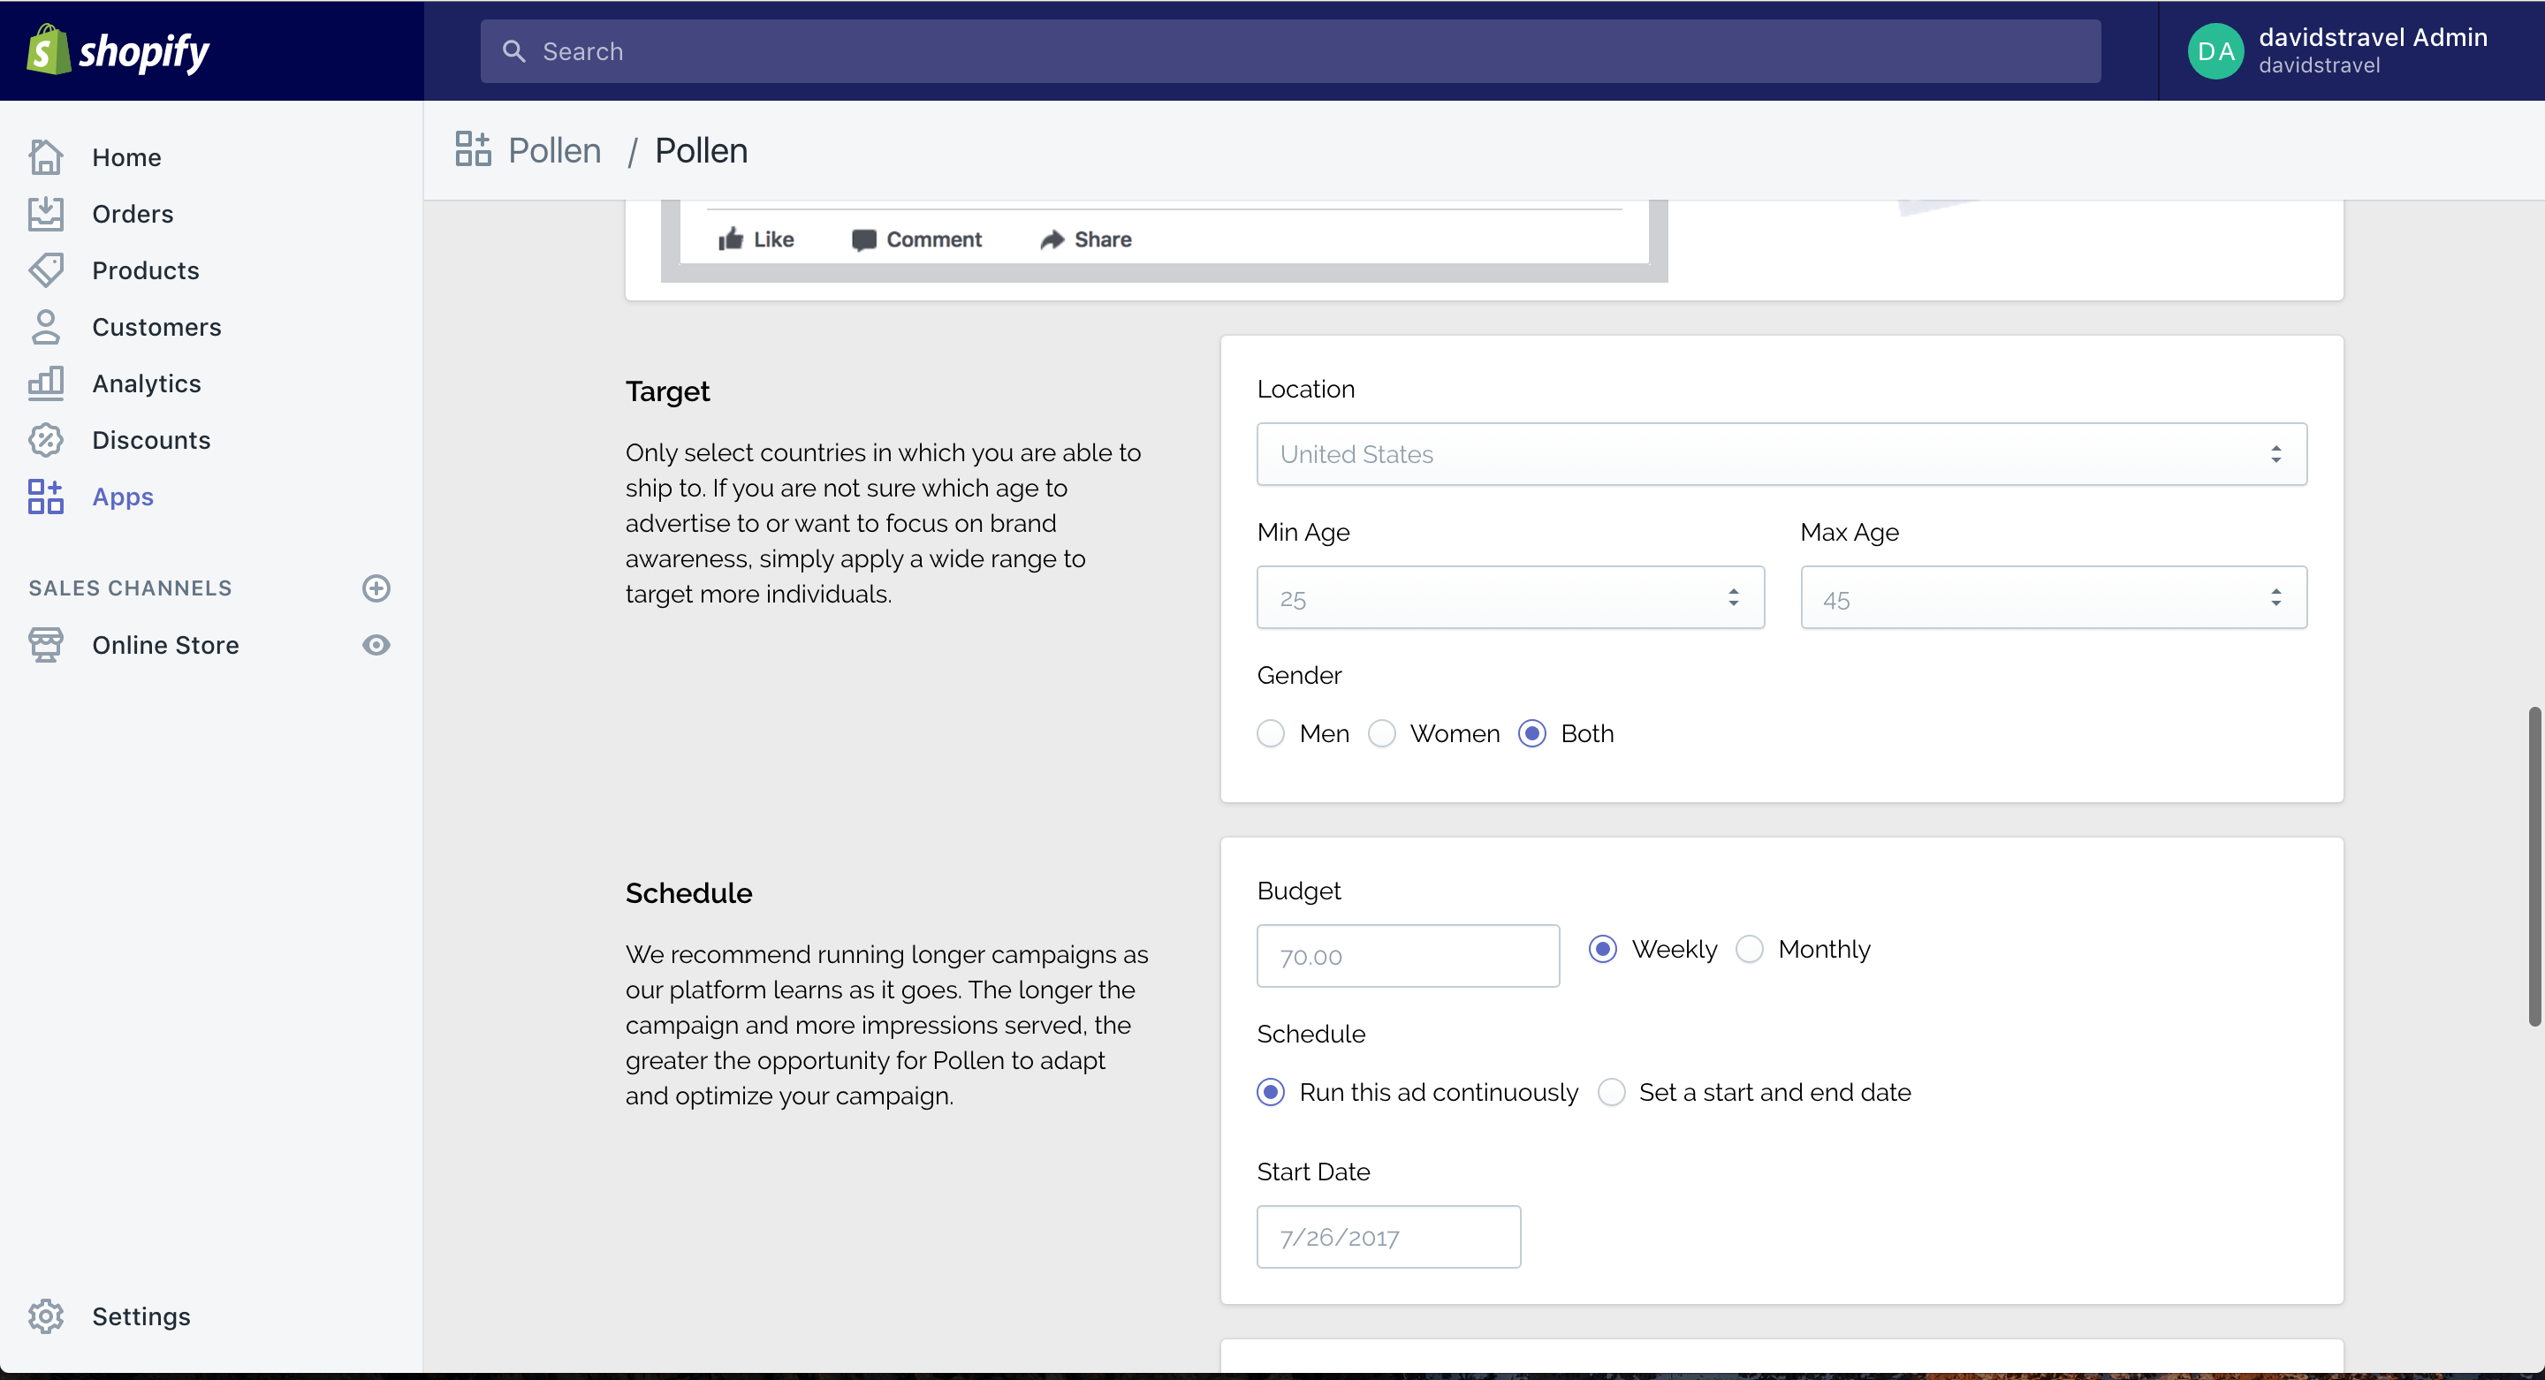Click the Orders inbox icon
The height and width of the screenshot is (1380, 2545).
pyautogui.click(x=45, y=214)
